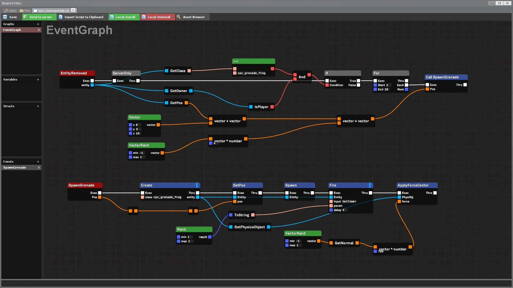Open the Asset Browser magnifier icon

178,17
